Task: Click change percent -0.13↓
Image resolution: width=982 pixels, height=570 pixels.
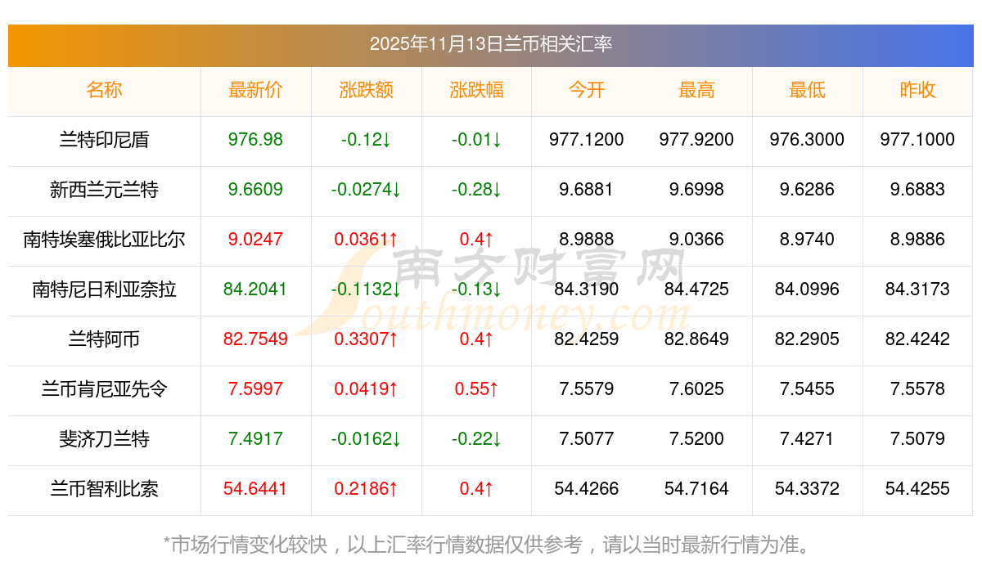Action: pyautogui.click(x=476, y=289)
